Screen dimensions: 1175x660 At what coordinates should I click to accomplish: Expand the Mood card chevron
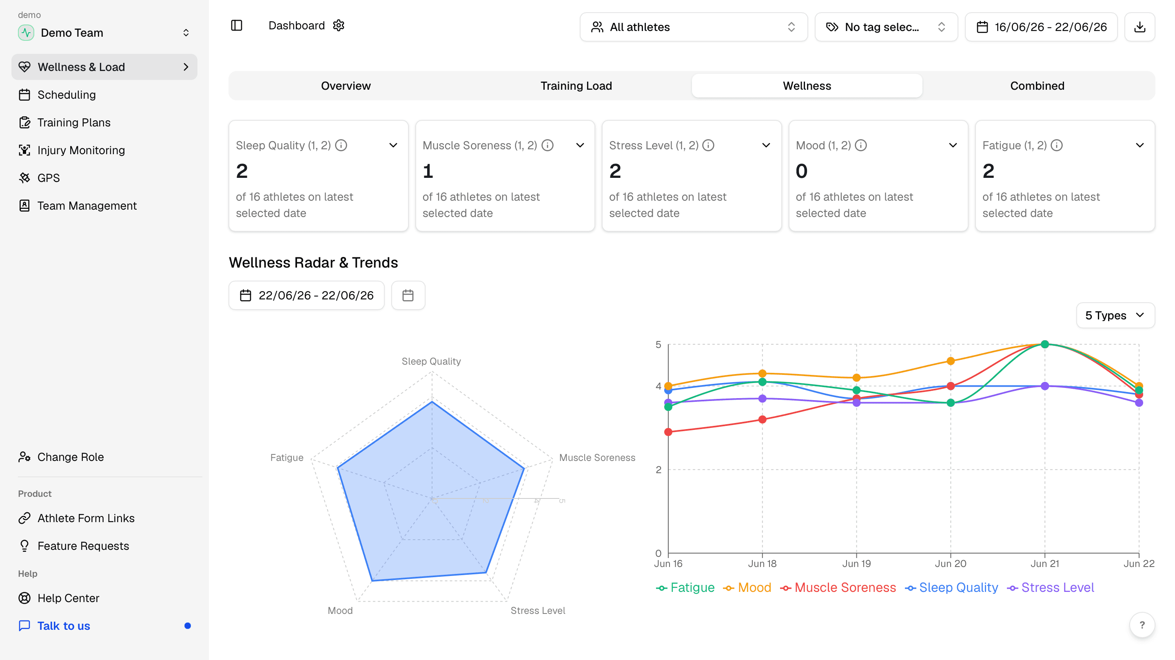[x=953, y=145]
